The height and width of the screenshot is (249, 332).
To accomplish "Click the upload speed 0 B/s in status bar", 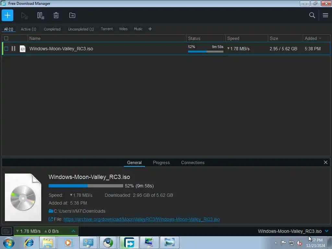I will coord(52,231).
